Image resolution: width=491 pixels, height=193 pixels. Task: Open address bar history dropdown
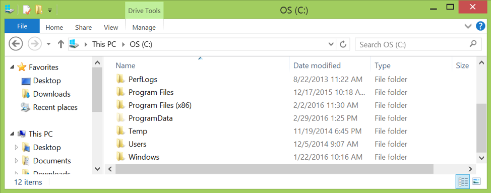(x=331, y=44)
